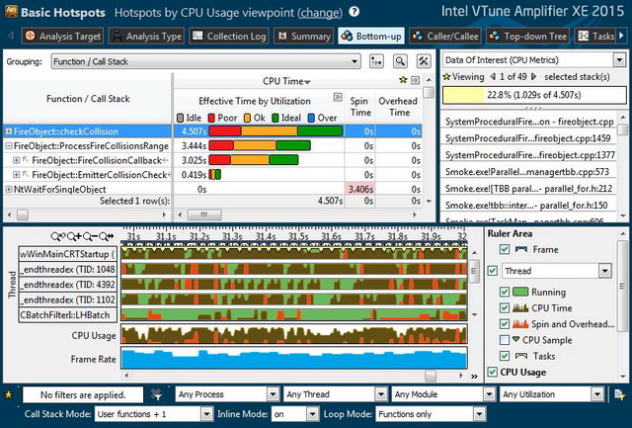Click the call stack level button beside Grouping
Viewport: 632px width, 428px height.
(x=376, y=61)
